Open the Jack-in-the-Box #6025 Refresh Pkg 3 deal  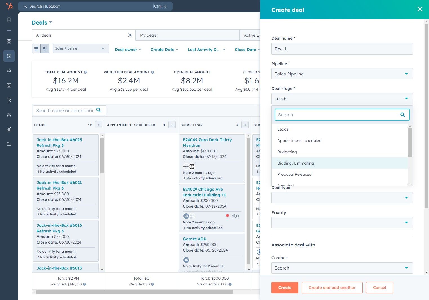pos(59,143)
